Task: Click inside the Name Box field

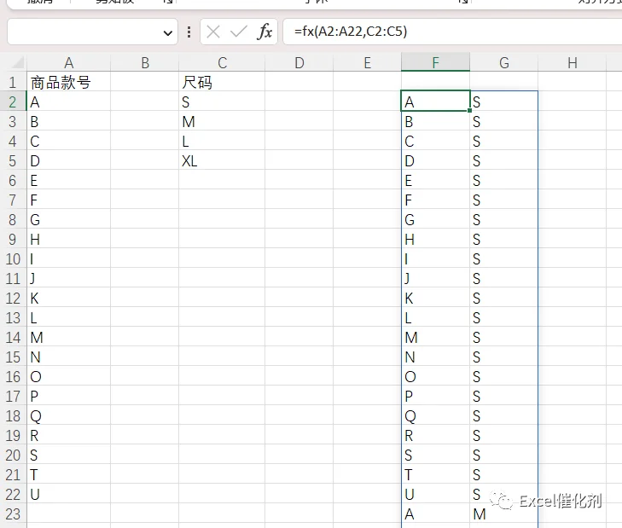Action: (84, 32)
